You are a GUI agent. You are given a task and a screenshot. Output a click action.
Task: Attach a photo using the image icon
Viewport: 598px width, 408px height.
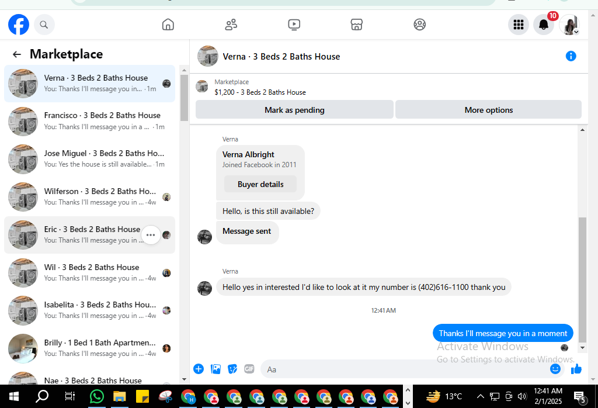pyautogui.click(x=215, y=369)
